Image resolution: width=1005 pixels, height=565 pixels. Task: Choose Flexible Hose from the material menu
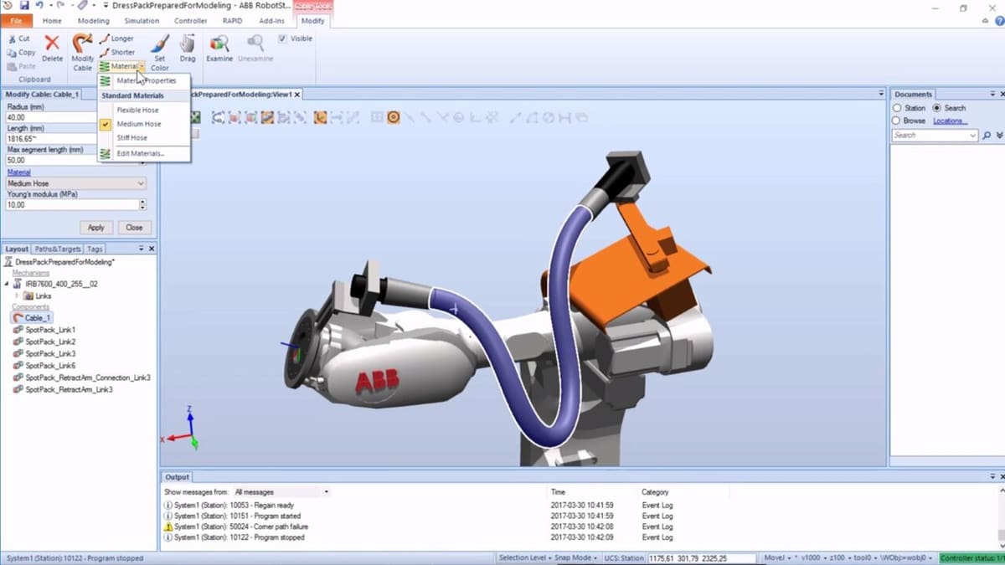(137, 110)
